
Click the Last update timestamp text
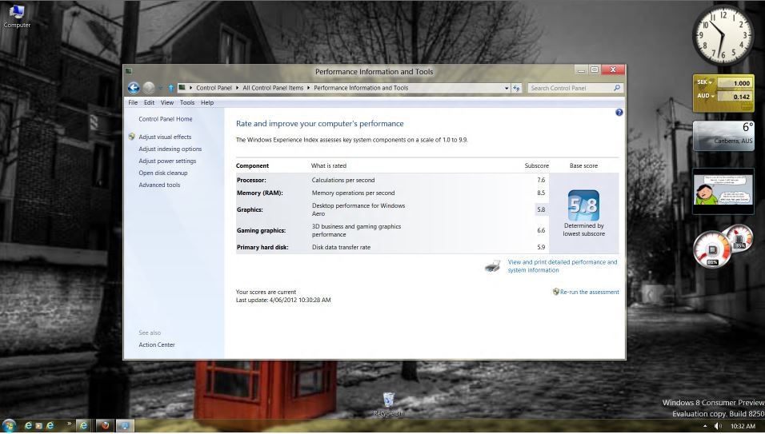coord(283,300)
